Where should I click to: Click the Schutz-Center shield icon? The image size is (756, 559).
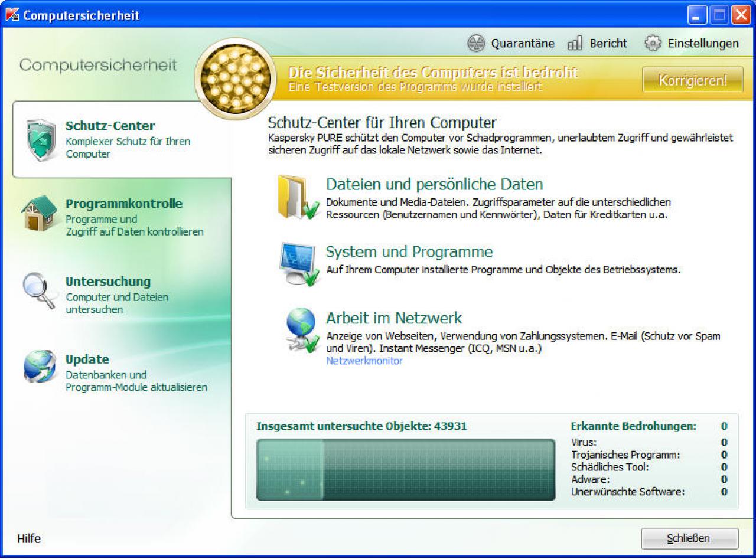pos(41,139)
